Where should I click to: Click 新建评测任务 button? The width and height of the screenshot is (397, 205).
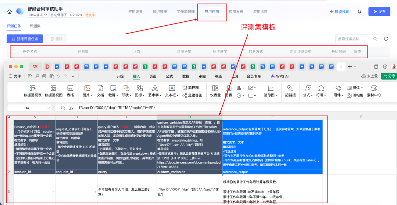[25, 39]
